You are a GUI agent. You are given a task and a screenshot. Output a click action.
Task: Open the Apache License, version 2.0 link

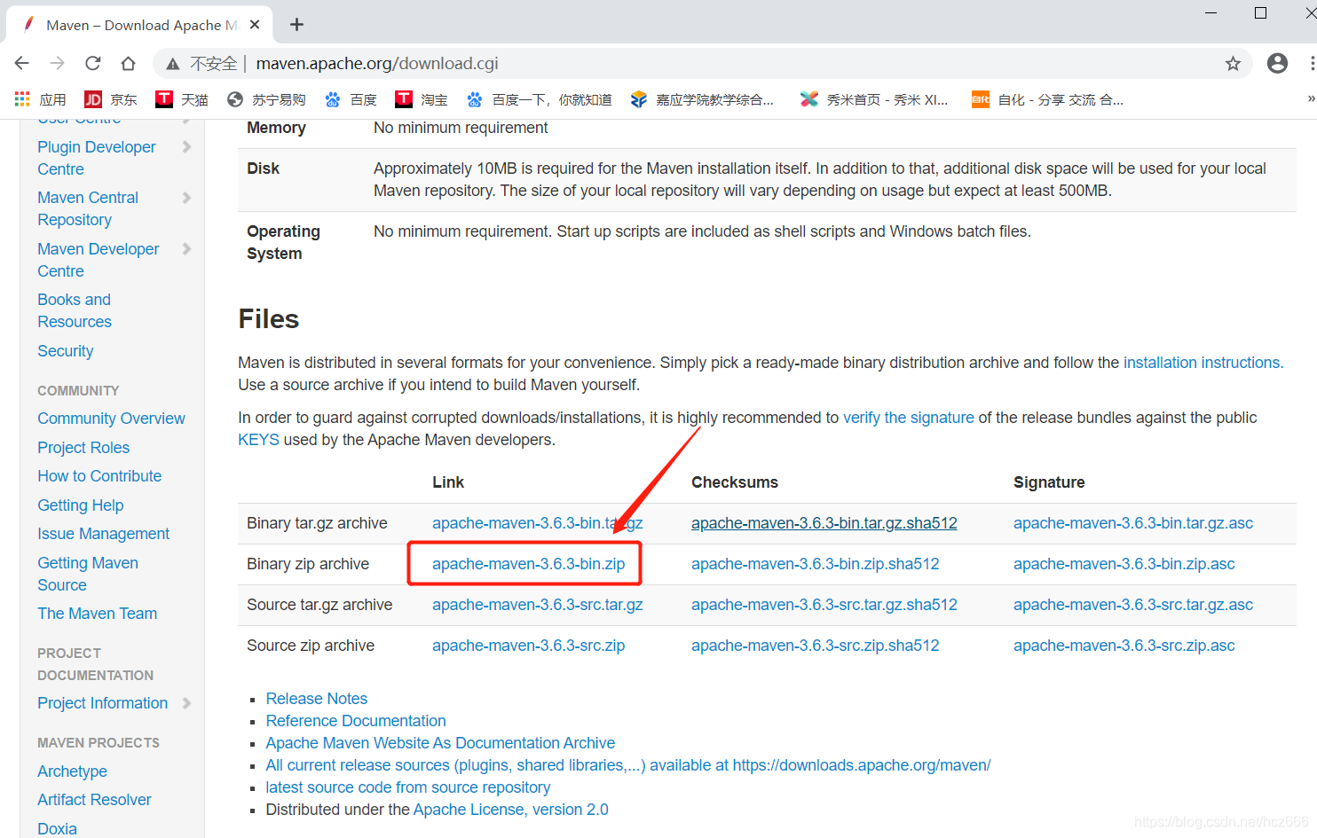[510, 810]
